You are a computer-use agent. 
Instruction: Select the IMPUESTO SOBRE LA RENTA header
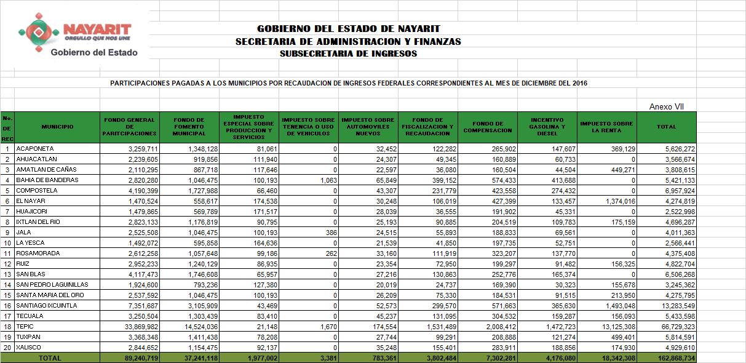607,127
